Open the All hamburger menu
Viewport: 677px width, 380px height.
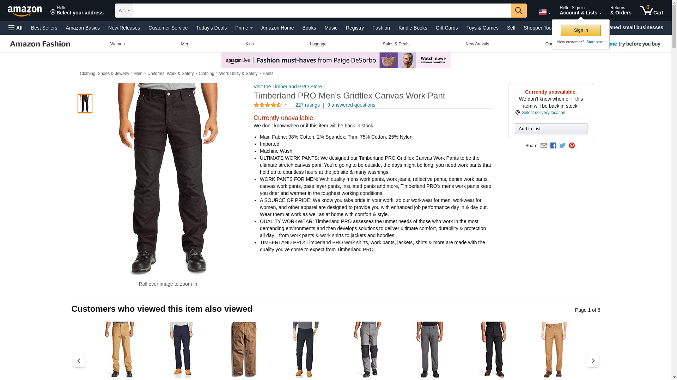click(x=16, y=28)
